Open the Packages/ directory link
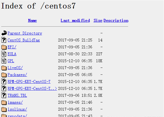The image size is (164, 117). point(17,75)
